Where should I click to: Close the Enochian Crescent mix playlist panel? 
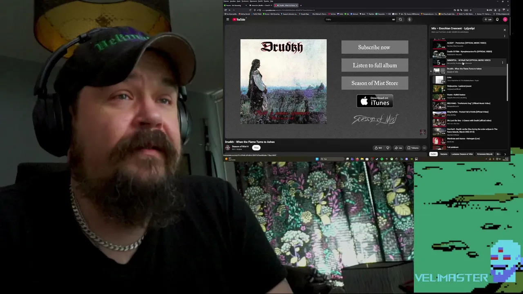click(x=505, y=30)
